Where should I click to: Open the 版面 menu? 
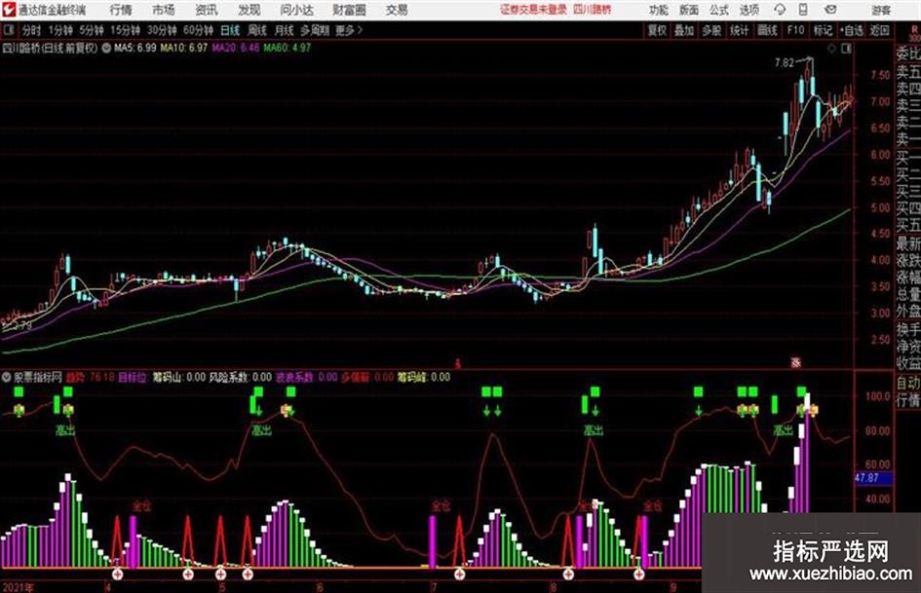[x=689, y=10]
